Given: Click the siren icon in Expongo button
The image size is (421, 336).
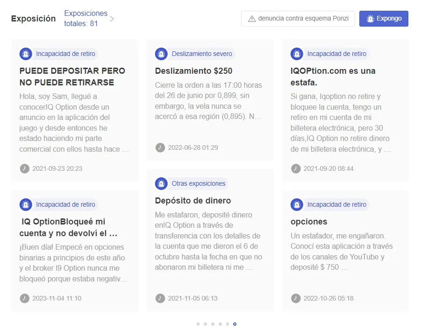Looking at the screenshot, I should click(x=371, y=19).
